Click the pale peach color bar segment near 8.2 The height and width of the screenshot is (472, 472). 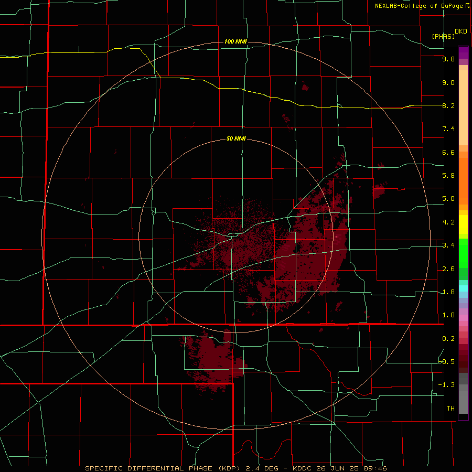click(x=463, y=108)
